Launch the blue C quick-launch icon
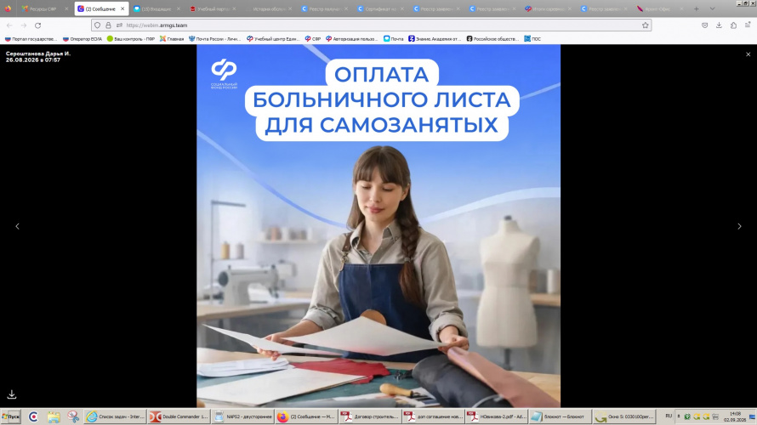The width and height of the screenshot is (757, 425). pyautogui.click(x=33, y=416)
